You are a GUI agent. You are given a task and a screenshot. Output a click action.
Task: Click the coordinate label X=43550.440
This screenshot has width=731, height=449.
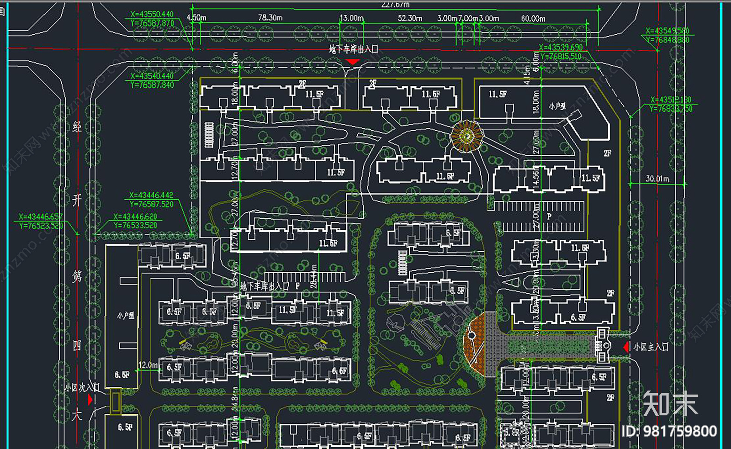[x=152, y=15]
